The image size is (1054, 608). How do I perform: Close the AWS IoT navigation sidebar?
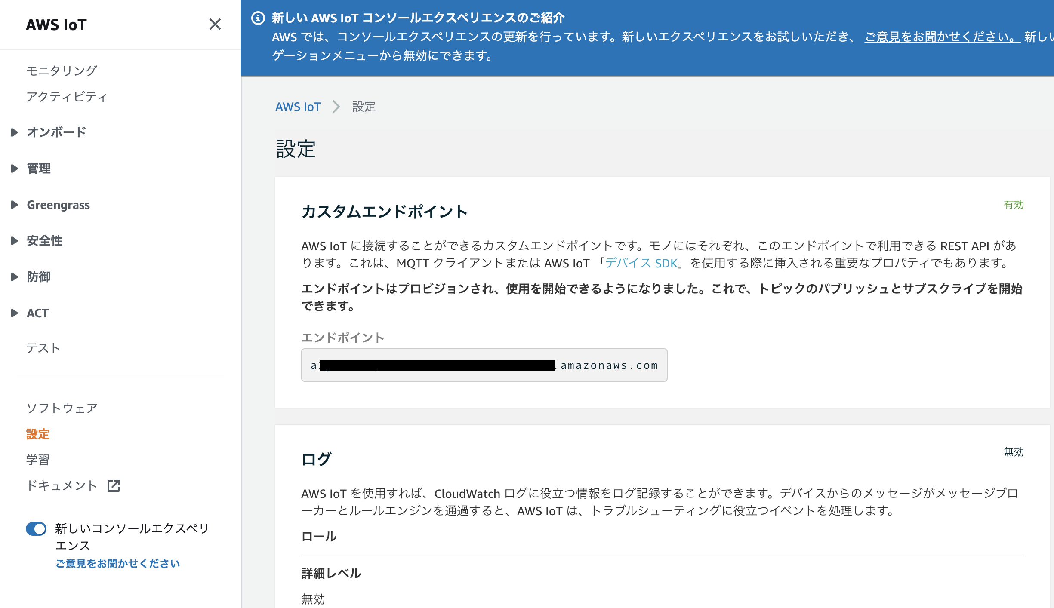[x=216, y=25]
